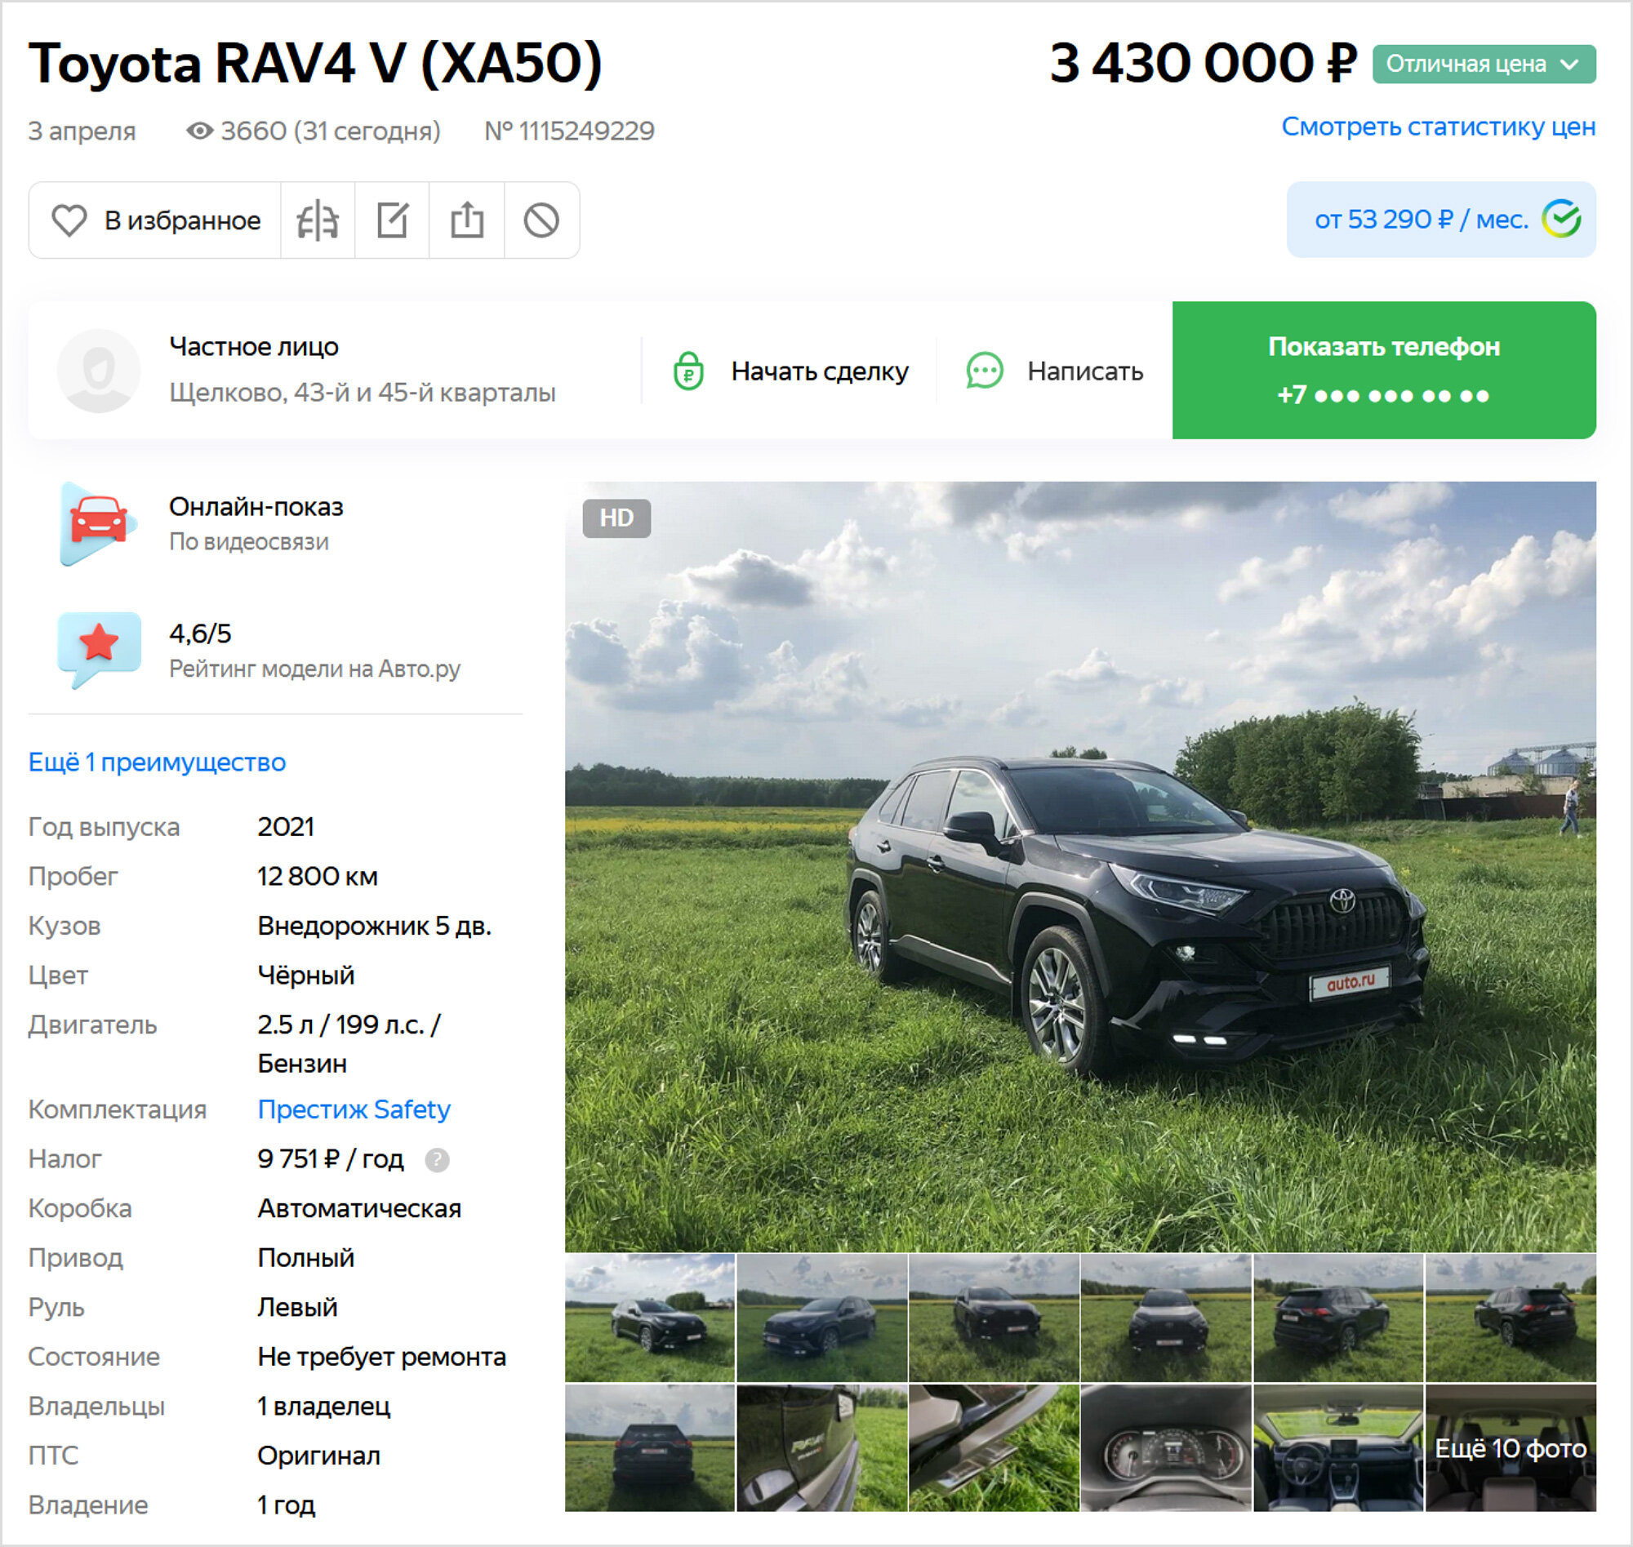Open "Ещё 10 фото" thumbnail
Image resolution: width=1633 pixels, height=1547 pixels.
(x=1510, y=1448)
